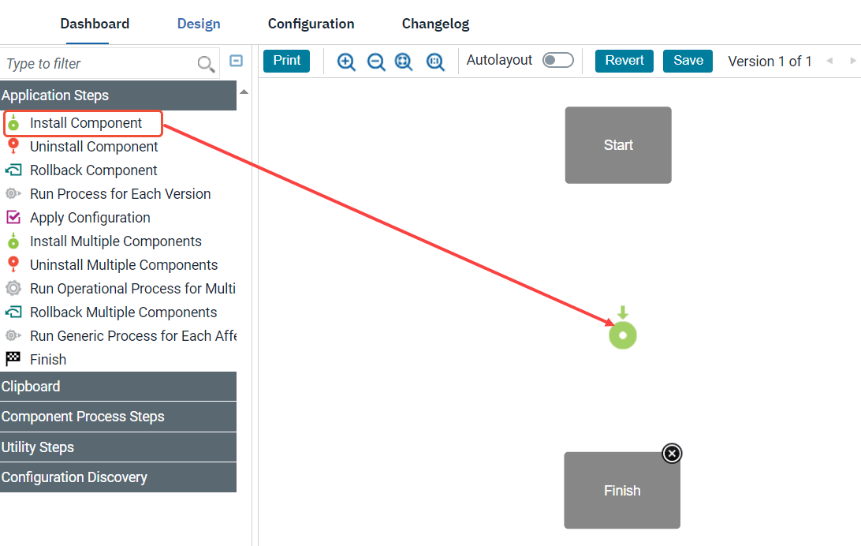The image size is (861, 546).
Task: Click the fit-to-view zoom icon
Action: (404, 61)
